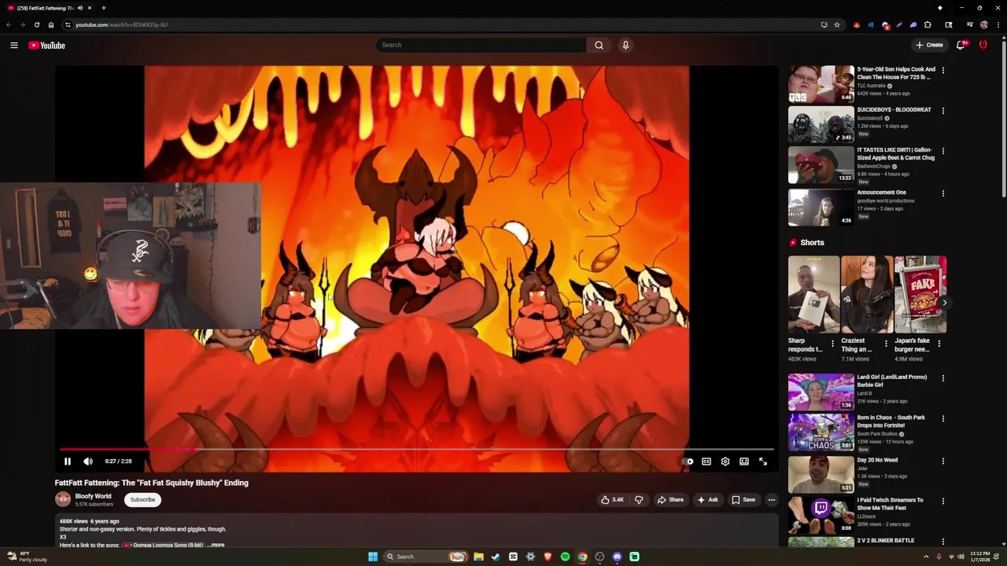The image size is (1007, 566).
Task: Like the video showing 3.4K likes
Action: click(613, 500)
